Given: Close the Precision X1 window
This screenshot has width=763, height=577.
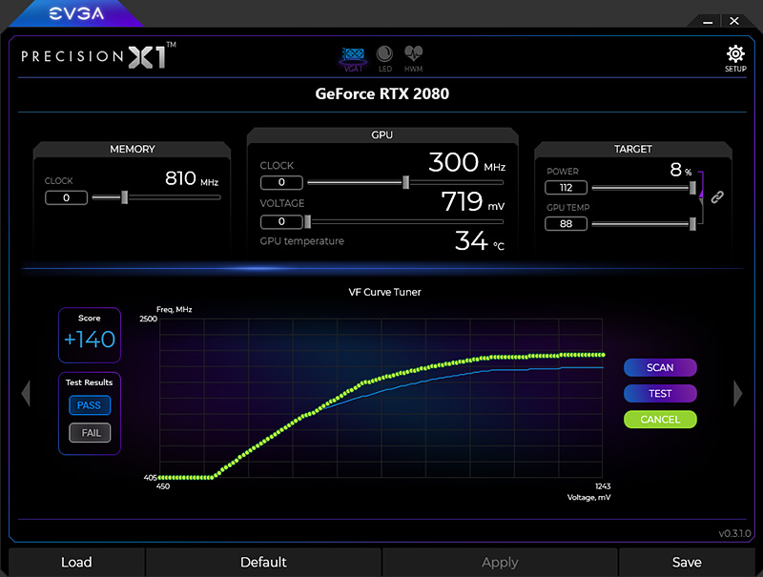Looking at the screenshot, I should pyautogui.click(x=734, y=21).
